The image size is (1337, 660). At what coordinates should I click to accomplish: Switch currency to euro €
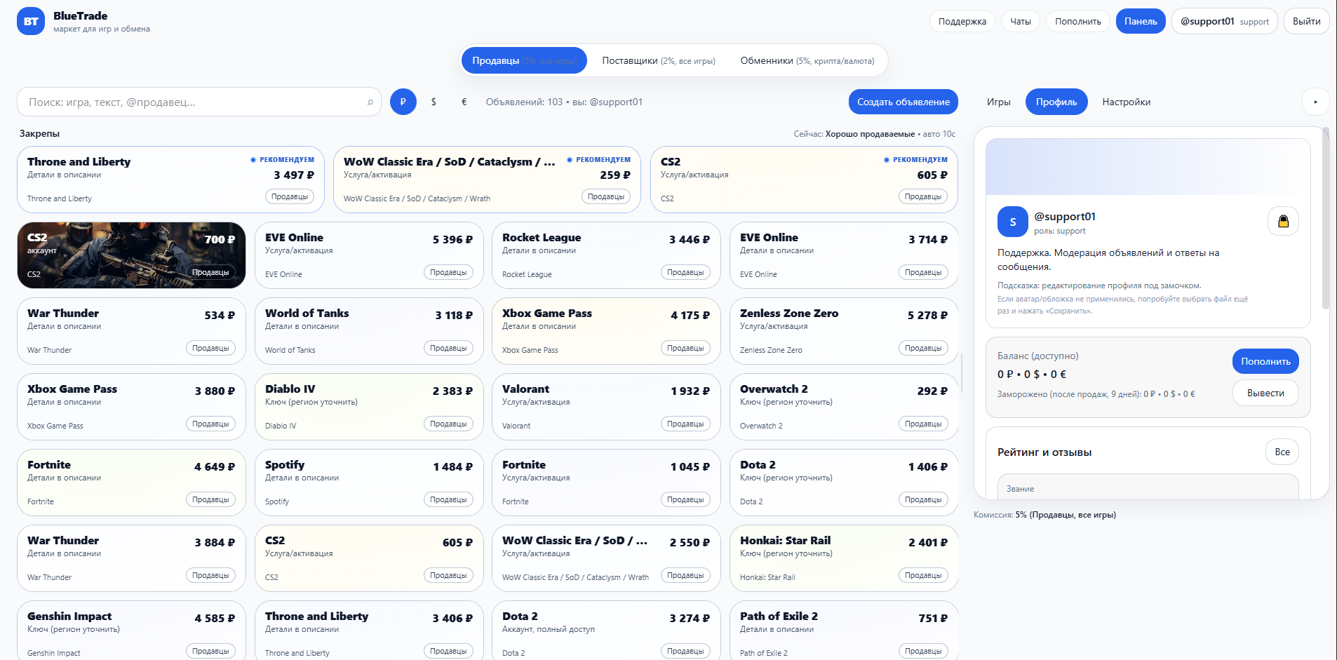[x=464, y=102]
